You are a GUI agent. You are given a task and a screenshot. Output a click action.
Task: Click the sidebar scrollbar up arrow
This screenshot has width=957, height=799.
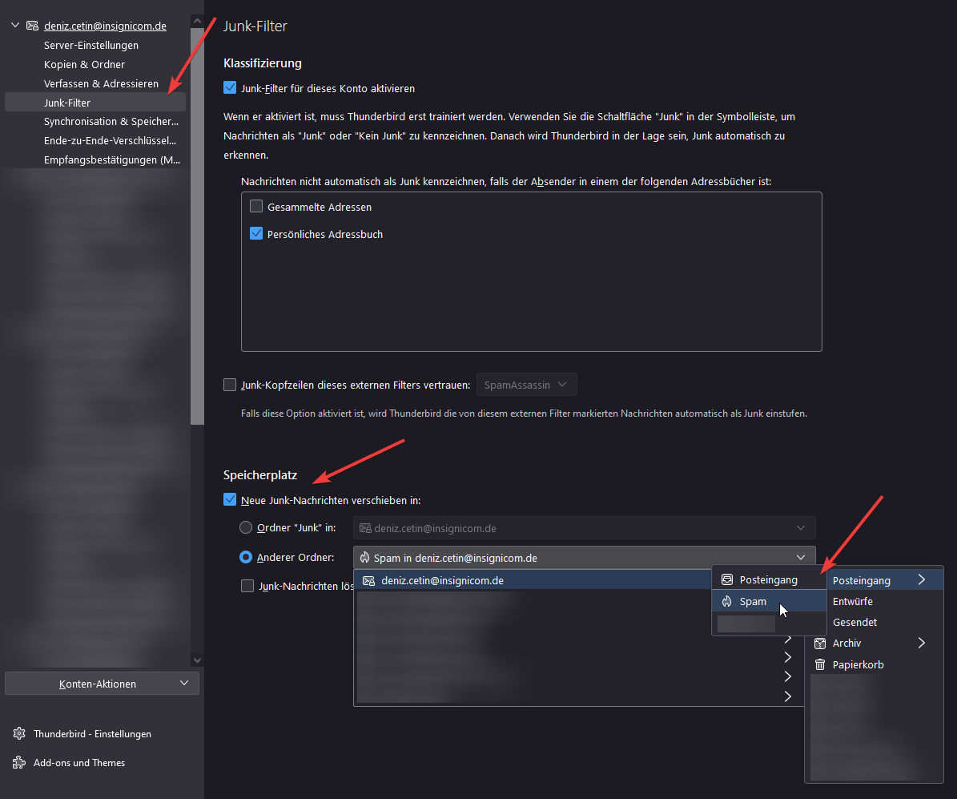[197, 21]
